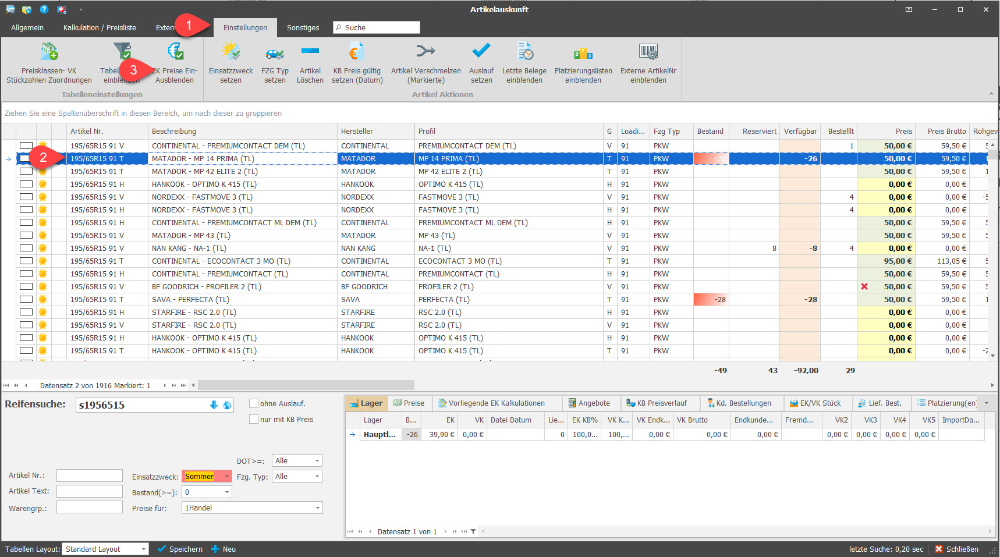Open the Fzg. Typ dropdown
The image size is (1000, 557).
click(317, 476)
